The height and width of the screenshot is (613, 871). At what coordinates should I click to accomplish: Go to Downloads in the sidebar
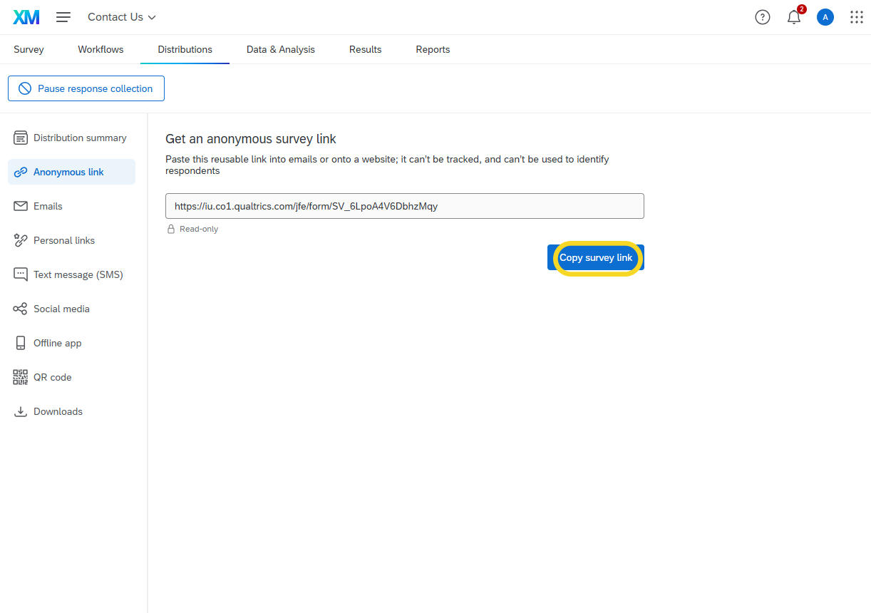coord(58,411)
